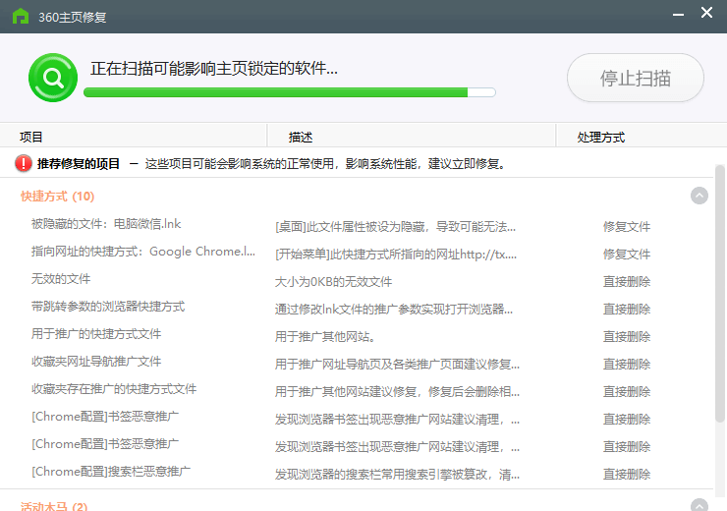Click the 项目 column header
Screen dimensions: 727x511
31,138
